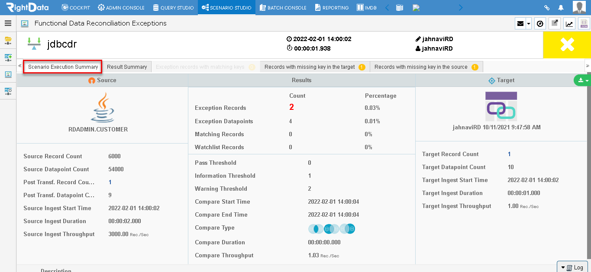Screen dimensions: 591x272
Task: Open Records with missing key in the target tab
Action: [315, 67]
